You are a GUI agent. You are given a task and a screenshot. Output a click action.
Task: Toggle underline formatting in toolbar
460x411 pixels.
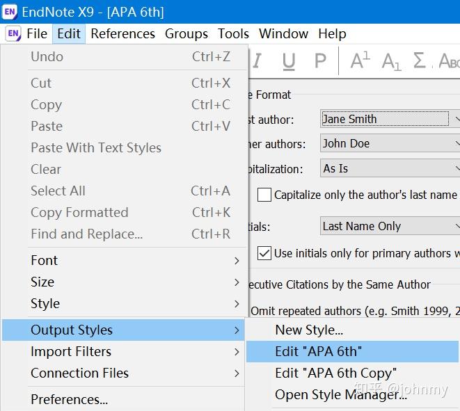pos(289,62)
